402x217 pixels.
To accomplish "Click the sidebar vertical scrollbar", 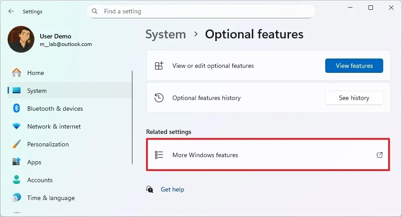I will [x=132, y=117].
